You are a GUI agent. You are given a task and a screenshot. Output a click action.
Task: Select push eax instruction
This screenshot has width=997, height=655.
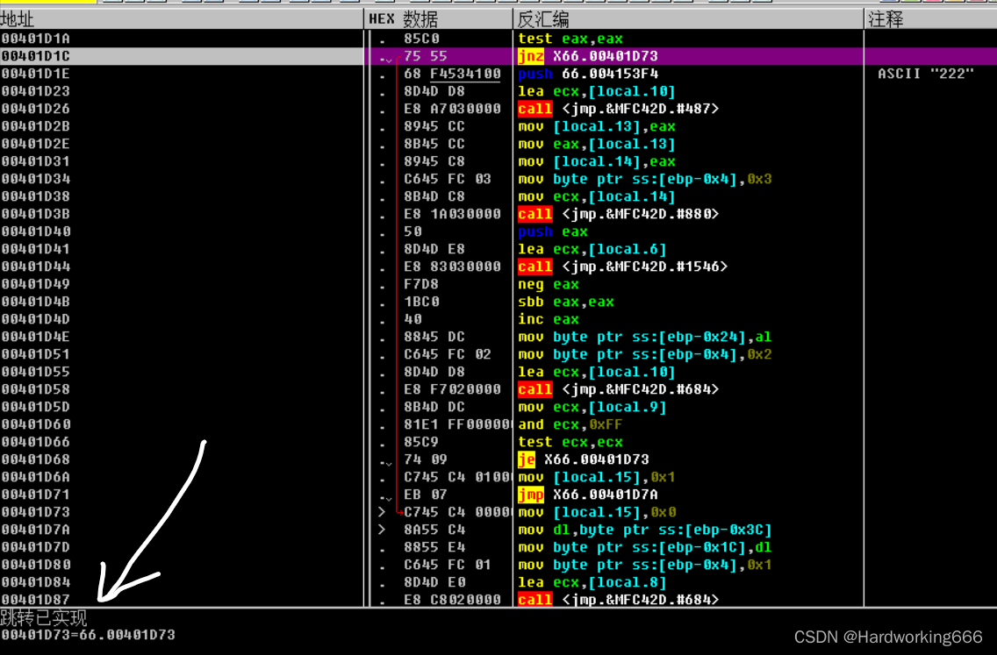pos(553,231)
